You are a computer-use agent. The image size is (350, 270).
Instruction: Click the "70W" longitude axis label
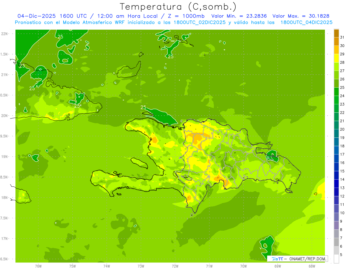pyautogui.click(x=244, y=266)
